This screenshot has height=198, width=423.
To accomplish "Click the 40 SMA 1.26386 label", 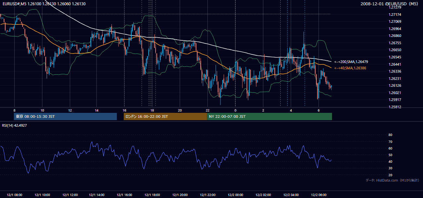I will click(x=350, y=68).
